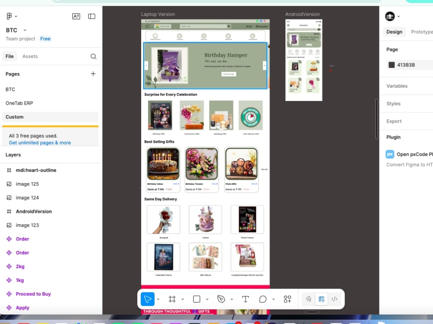Click the mdi:heart-outline frame icon
433x324 pixels.
pyautogui.click(x=9, y=170)
